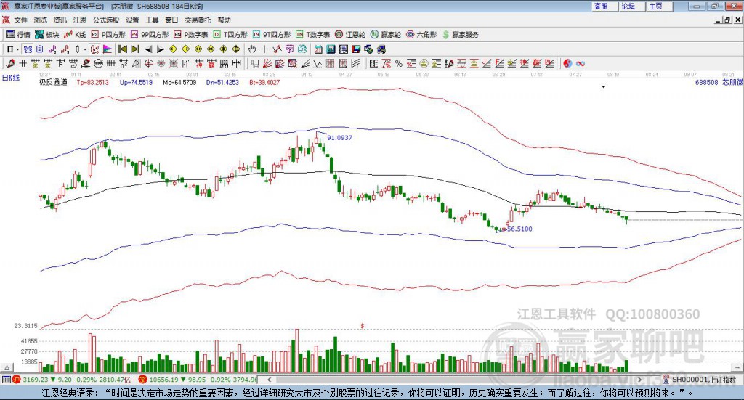
Task: Toggle the highlighted blue chart-mode button
Action: point(28,49)
